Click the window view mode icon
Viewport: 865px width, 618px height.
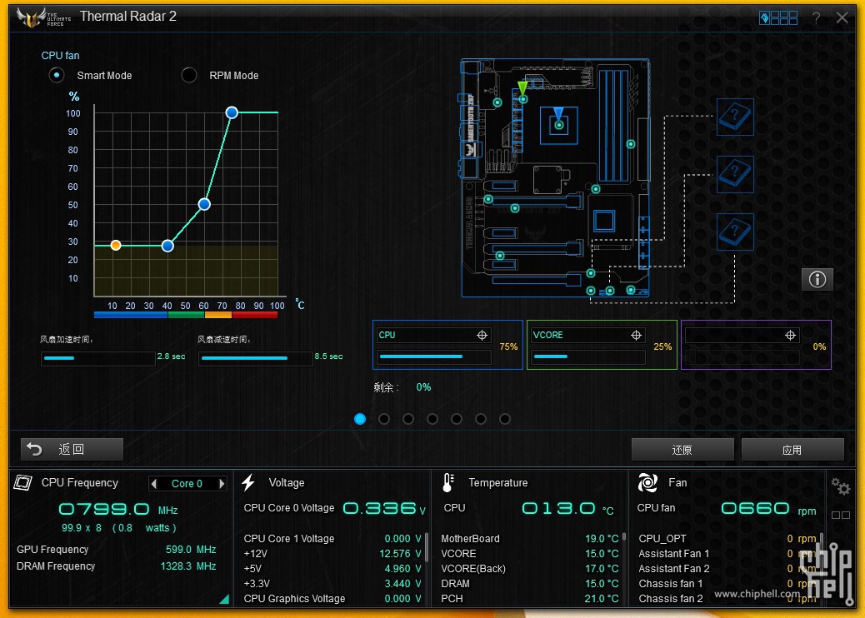[778, 17]
